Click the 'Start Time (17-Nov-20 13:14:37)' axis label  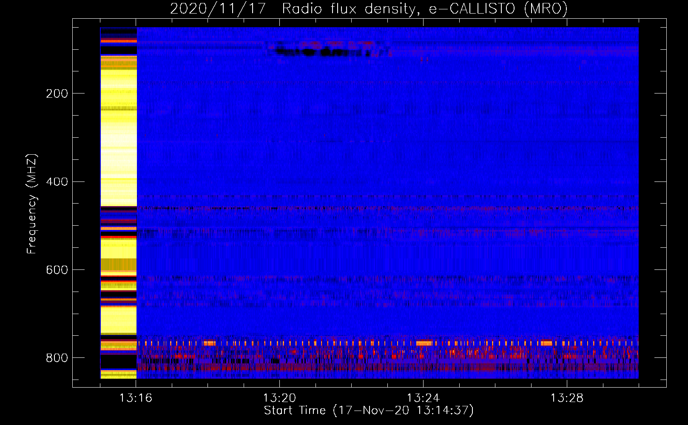click(x=369, y=411)
